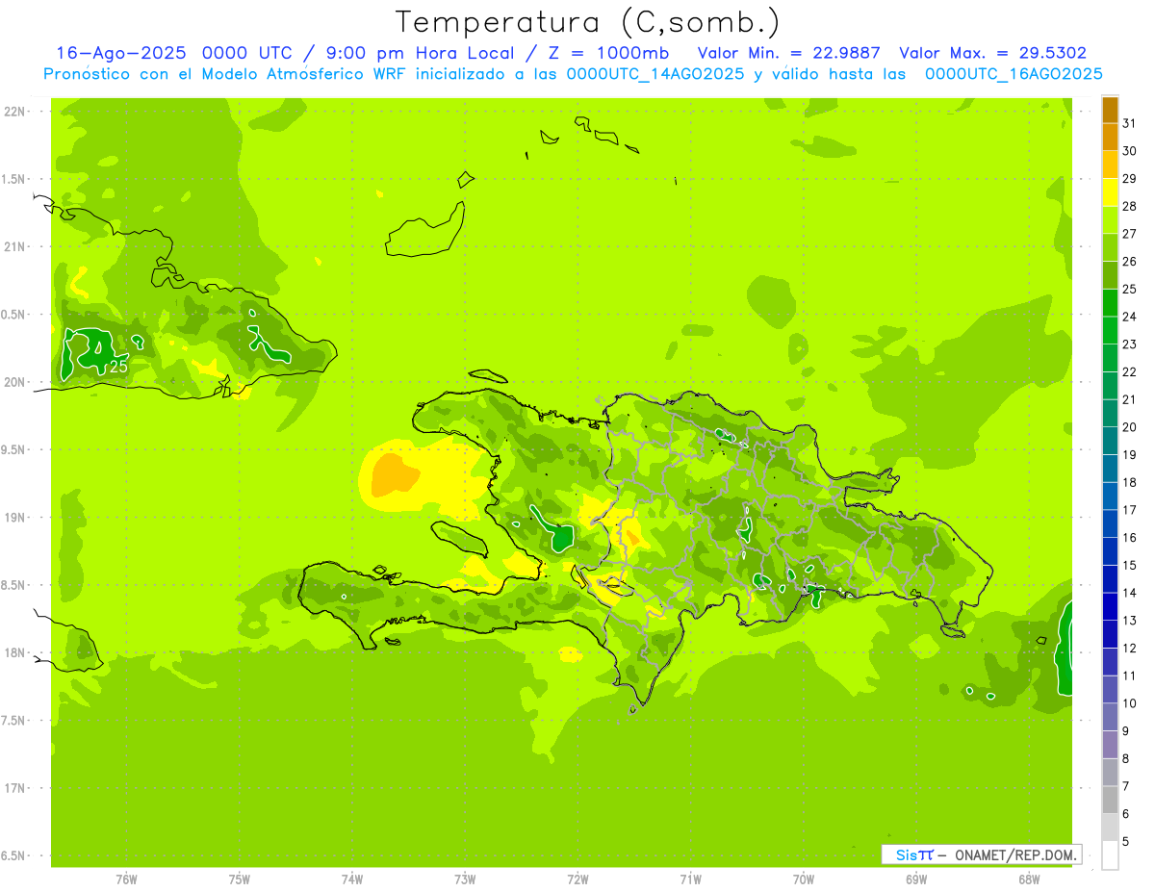1155x892 pixels.
Task: Click the '25' contour label near Cuba
Action: [x=118, y=367]
